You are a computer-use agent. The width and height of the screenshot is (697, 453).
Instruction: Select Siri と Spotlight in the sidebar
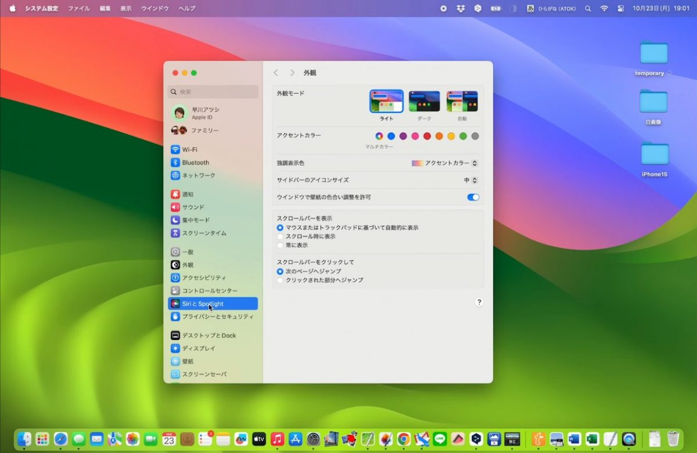213,304
